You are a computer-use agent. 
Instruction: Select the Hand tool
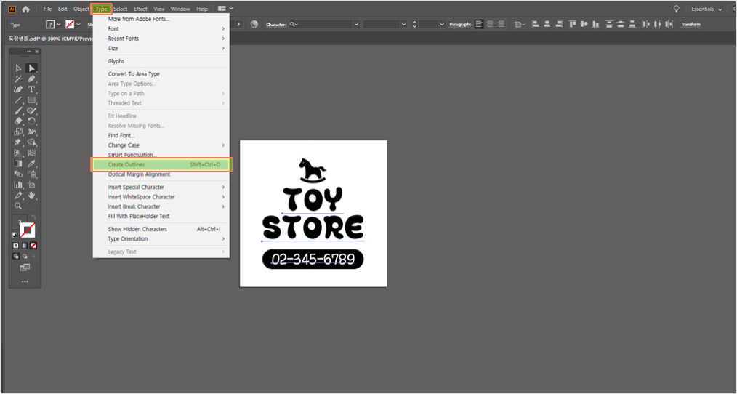31,195
